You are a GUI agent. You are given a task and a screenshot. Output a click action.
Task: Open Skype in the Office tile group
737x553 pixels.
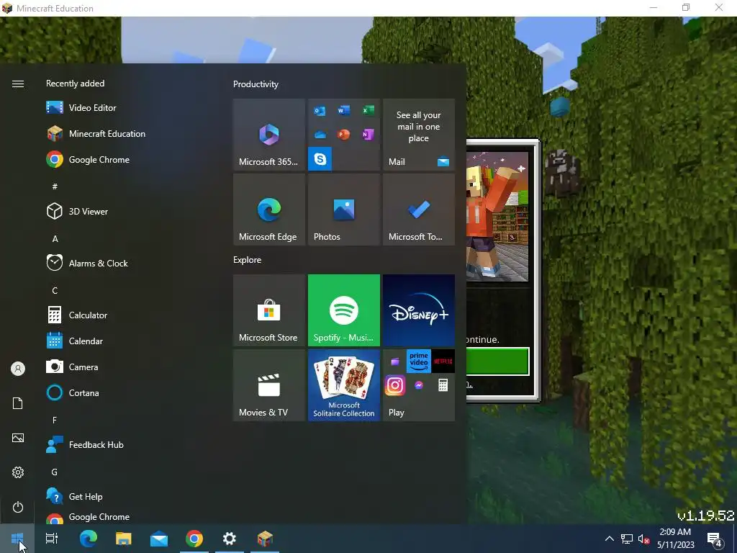click(320, 158)
